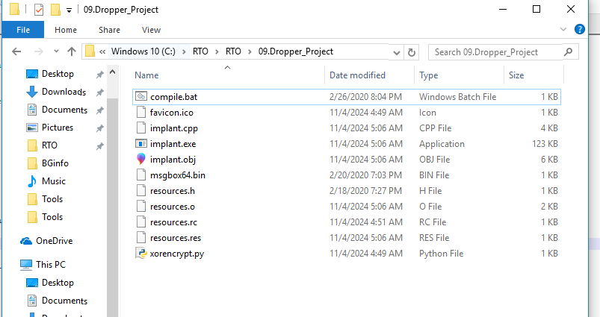Open the compile.bat batch file icon

pyautogui.click(x=142, y=97)
